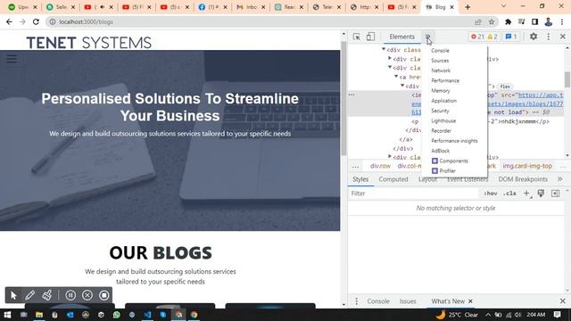Screen dimensions: 571x321
Task: Open the drawer three-dot menu
Action: click(x=356, y=301)
